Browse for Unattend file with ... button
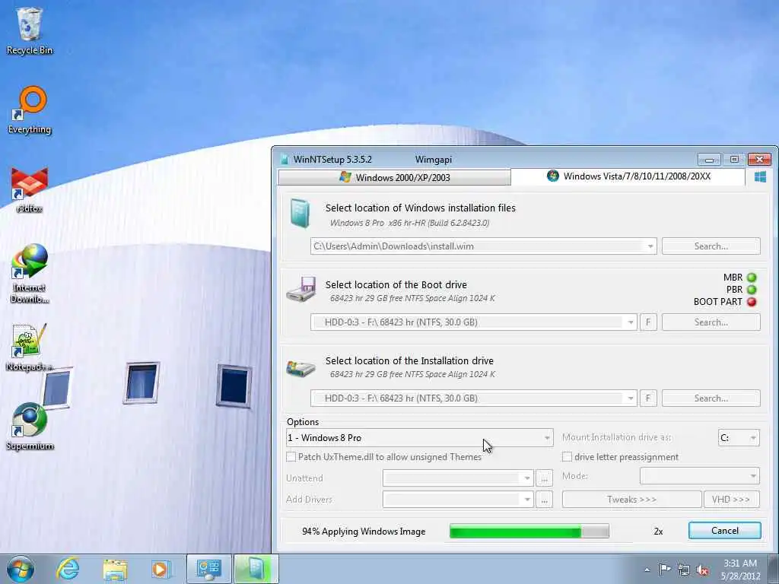 coord(544,478)
